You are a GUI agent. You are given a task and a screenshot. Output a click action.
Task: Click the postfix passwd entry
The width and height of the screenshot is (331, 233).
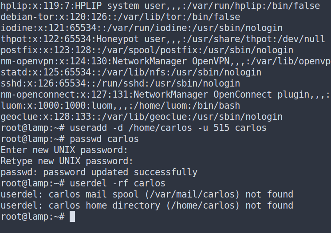(x=147, y=50)
